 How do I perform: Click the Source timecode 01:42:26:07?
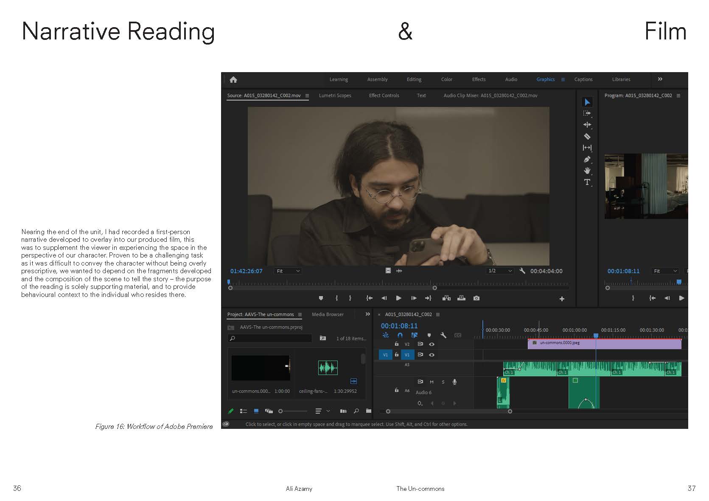coord(246,271)
